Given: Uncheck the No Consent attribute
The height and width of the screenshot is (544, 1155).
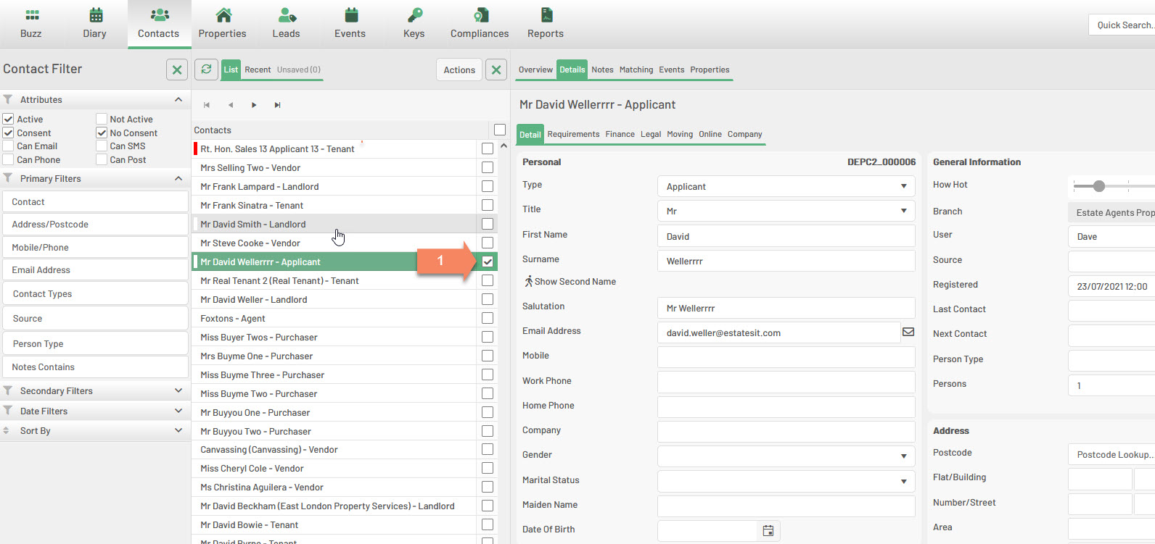Looking at the screenshot, I should coord(102,133).
